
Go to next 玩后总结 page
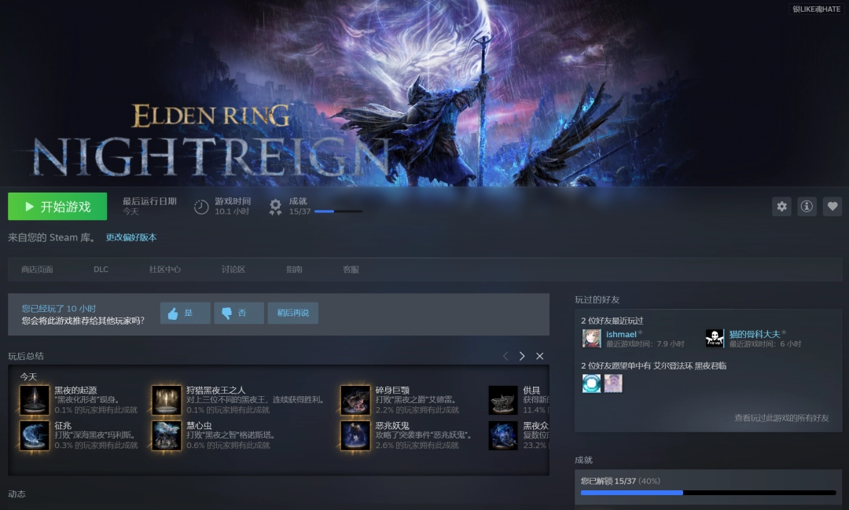pyautogui.click(x=522, y=356)
